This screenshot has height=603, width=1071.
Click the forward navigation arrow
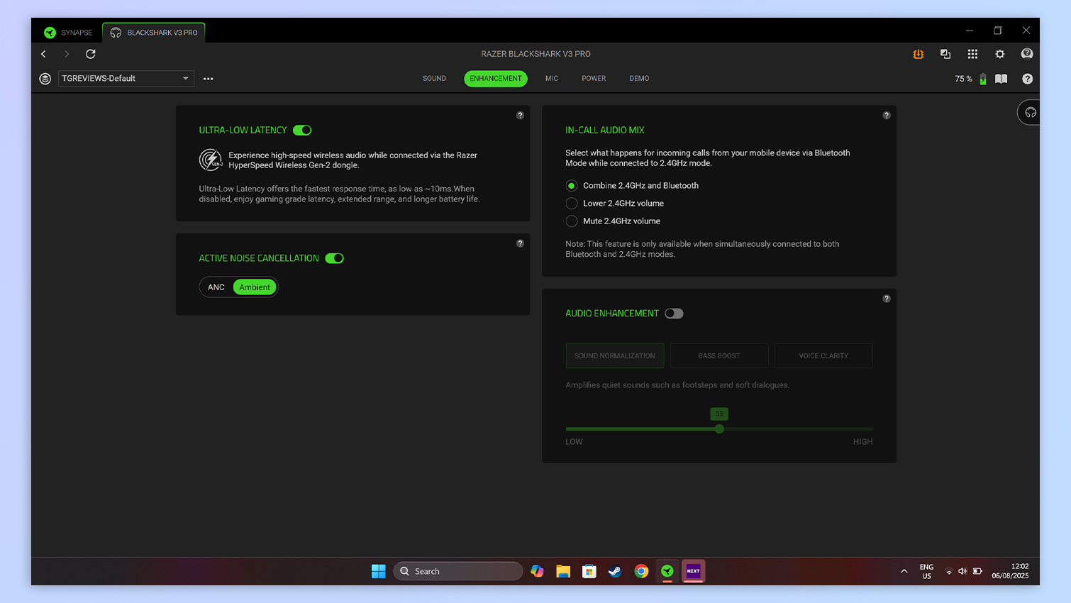pos(67,54)
